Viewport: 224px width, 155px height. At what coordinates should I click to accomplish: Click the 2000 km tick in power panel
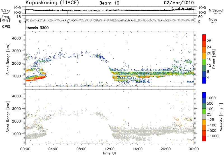point(16,63)
